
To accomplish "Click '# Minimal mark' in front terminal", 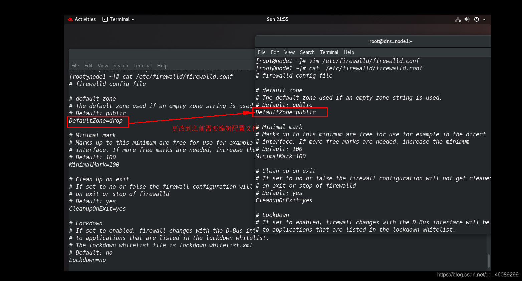I will pos(279,127).
